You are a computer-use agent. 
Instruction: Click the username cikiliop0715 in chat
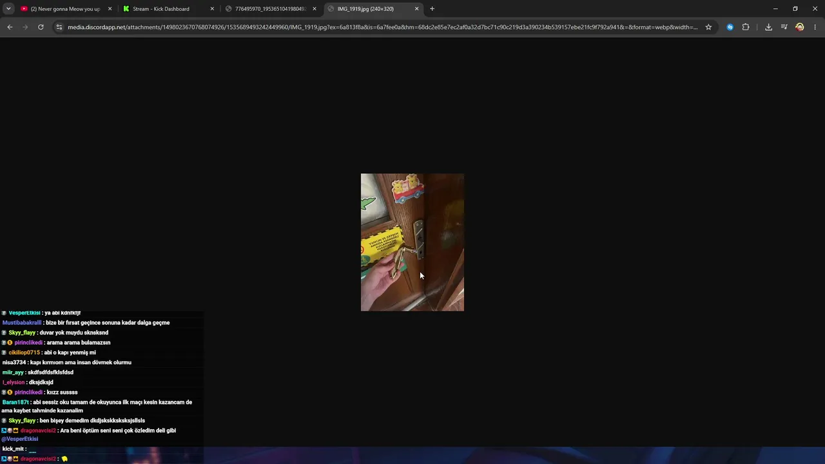point(24,353)
